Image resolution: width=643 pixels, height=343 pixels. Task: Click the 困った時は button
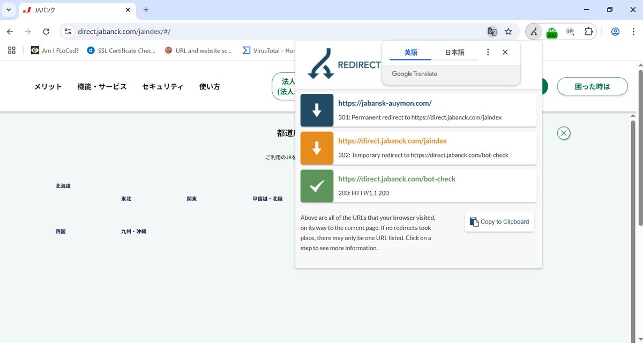coord(592,86)
